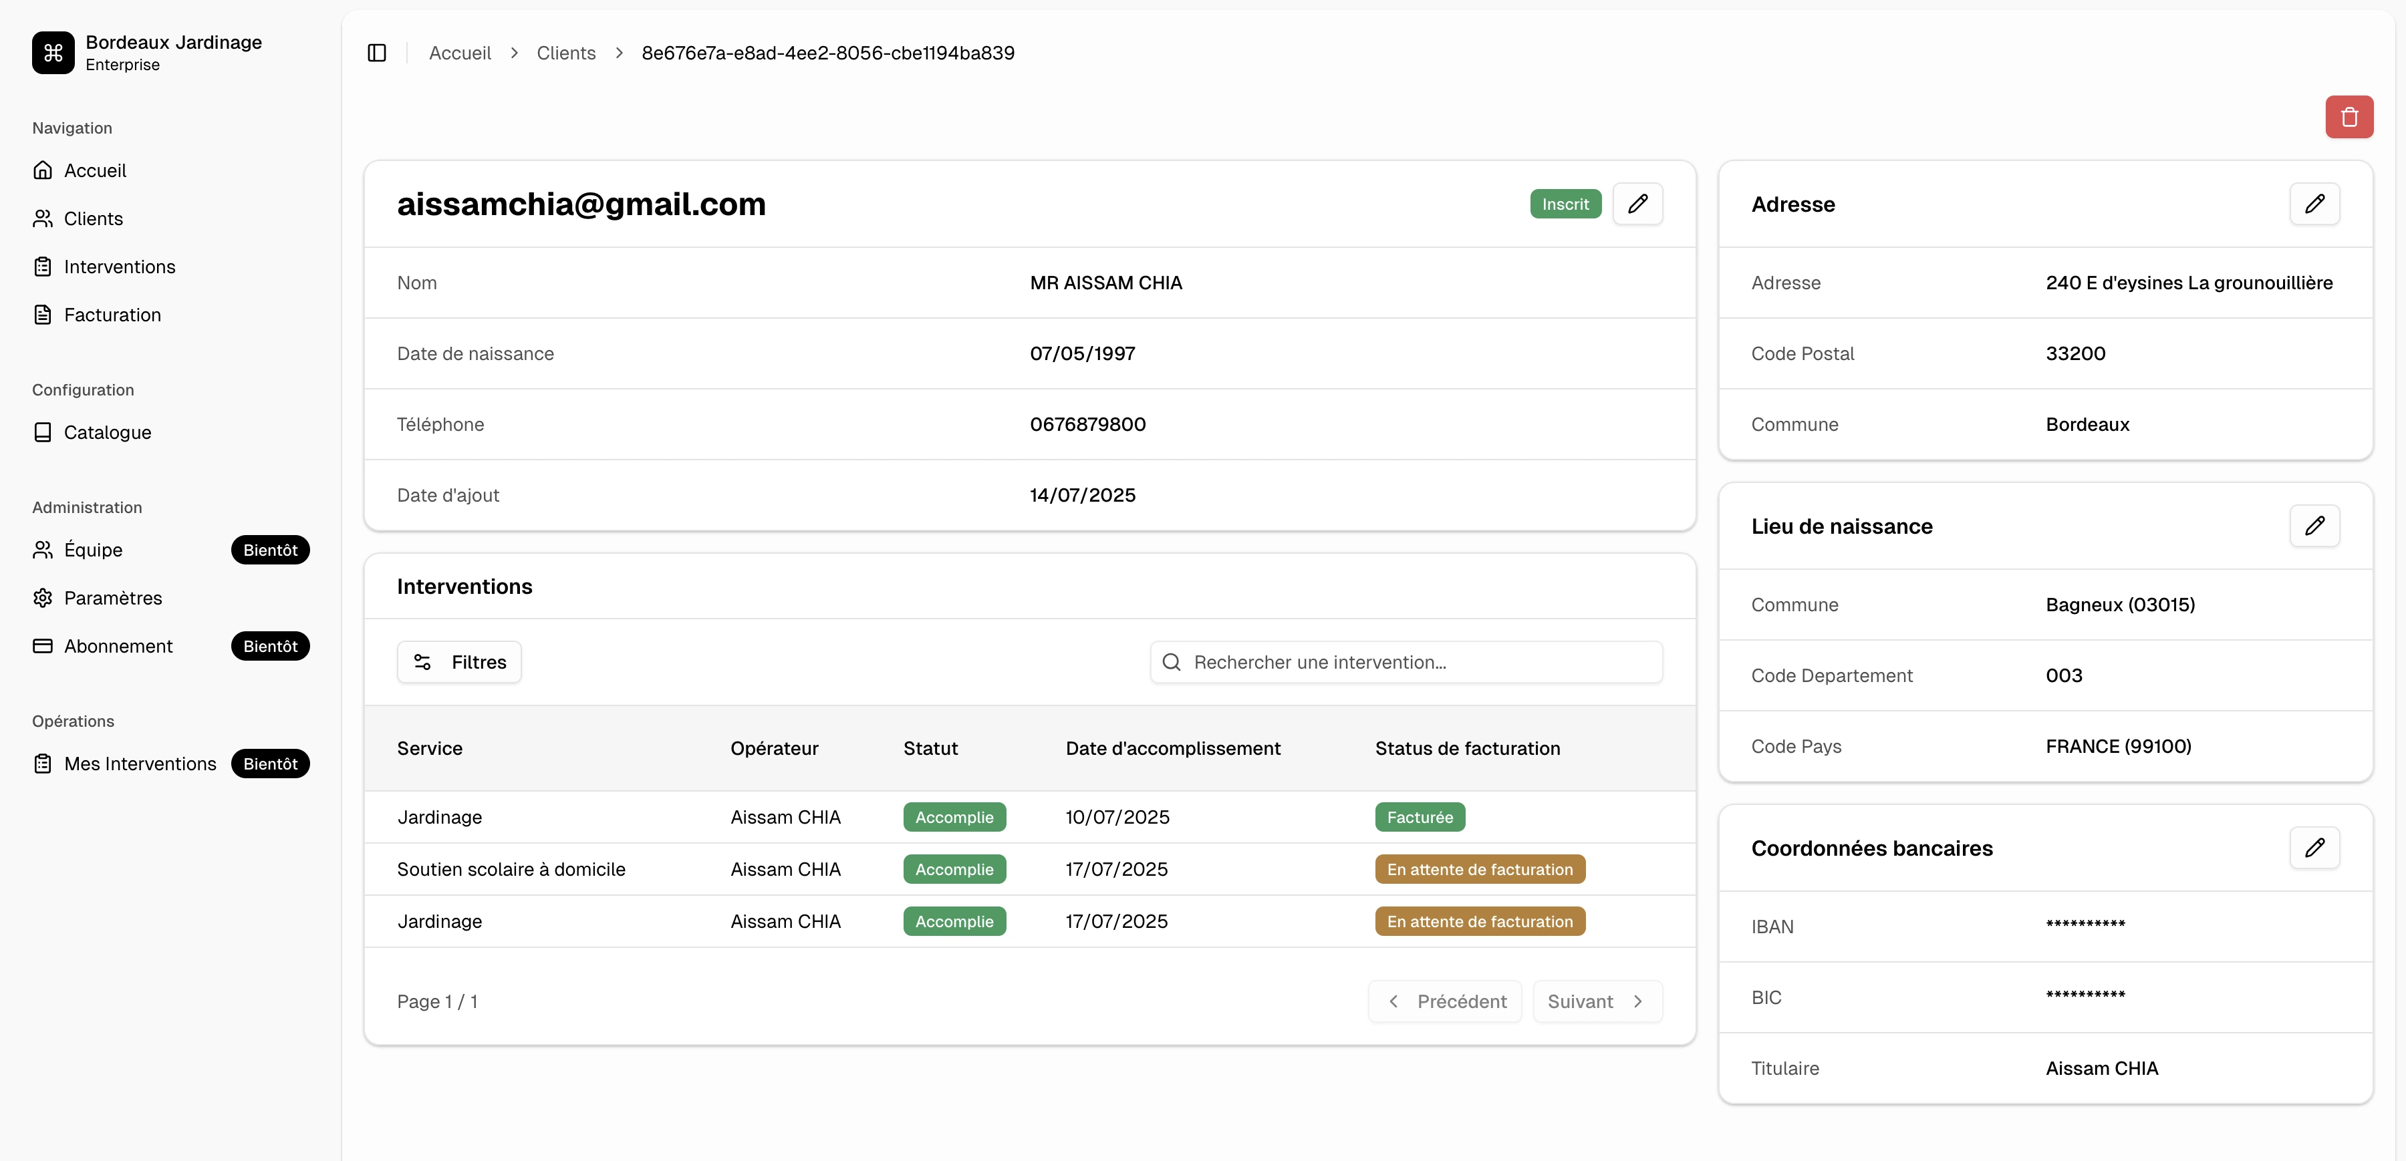The height and width of the screenshot is (1161, 2406).
Task: Edit Coordonnées bancaires via pencil icon
Action: point(2315,848)
